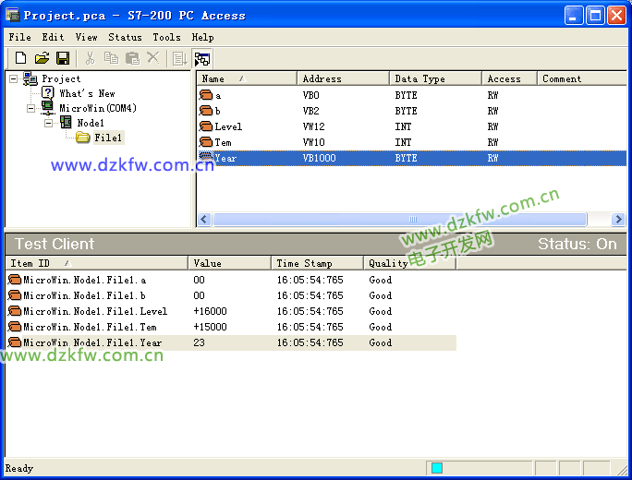The width and height of the screenshot is (632, 480).
Task: Sort items by the Address column header
Action: click(342, 79)
